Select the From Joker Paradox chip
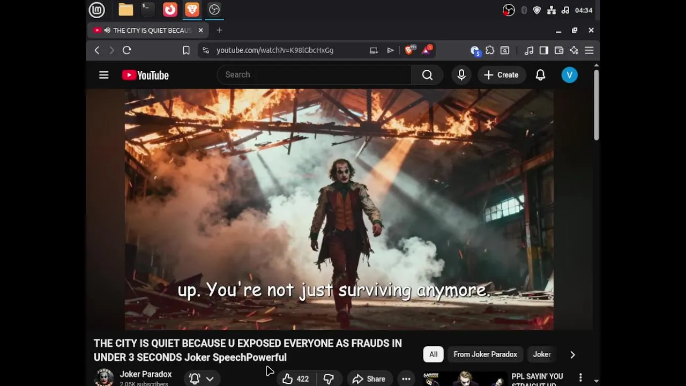The height and width of the screenshot is (386, 686). (x=485, y=354)
